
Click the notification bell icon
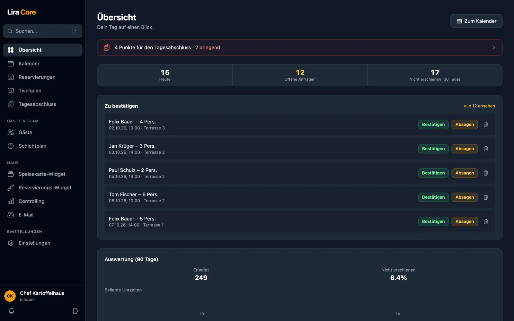coord(11,311)
